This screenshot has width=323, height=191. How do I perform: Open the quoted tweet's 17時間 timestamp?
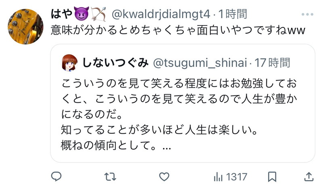pyautogui.click(x=272, y=63)
